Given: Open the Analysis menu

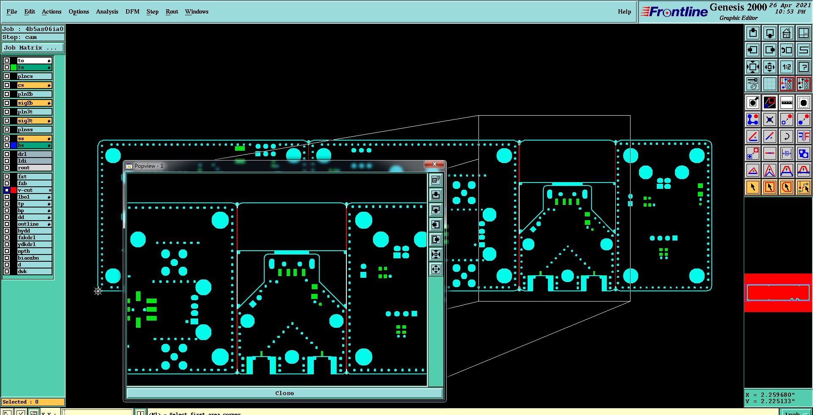Looking at the screenshot, I should (x=107, y=11).
